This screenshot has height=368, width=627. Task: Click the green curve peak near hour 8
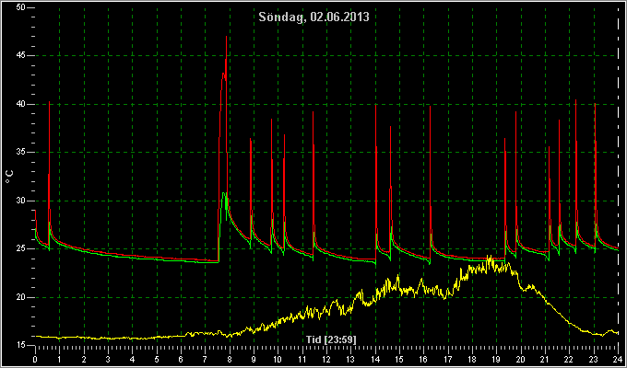pos(224,193)
